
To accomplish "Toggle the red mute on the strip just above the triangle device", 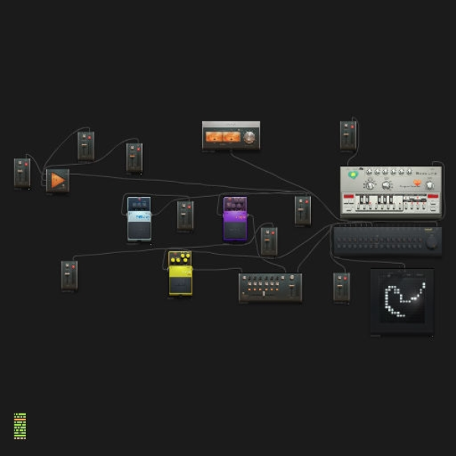I will click(90, 138).
